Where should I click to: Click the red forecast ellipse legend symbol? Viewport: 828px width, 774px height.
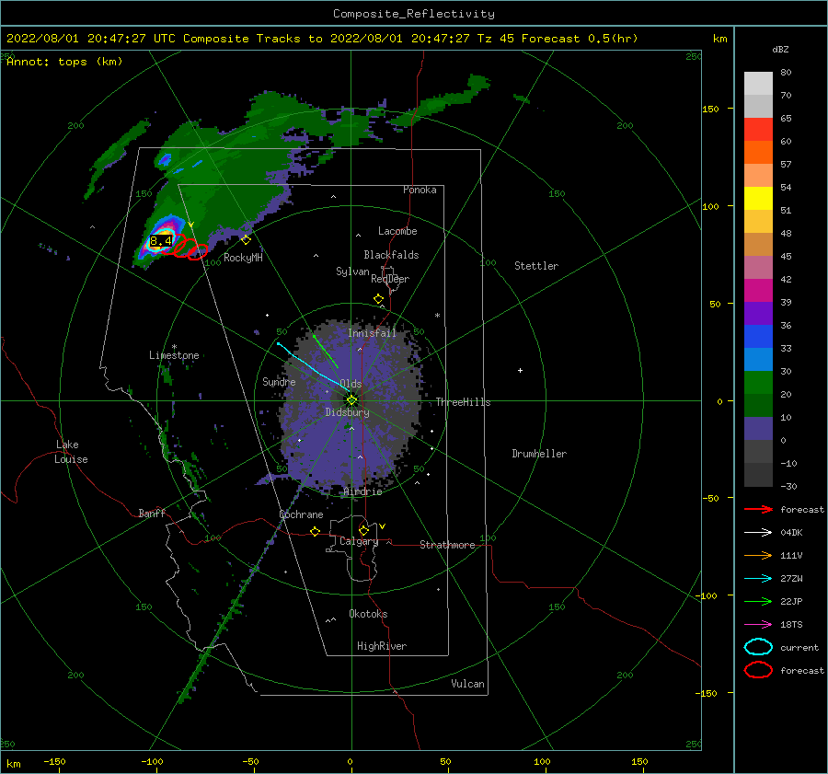pyautogui.click(x=758, y=670)
